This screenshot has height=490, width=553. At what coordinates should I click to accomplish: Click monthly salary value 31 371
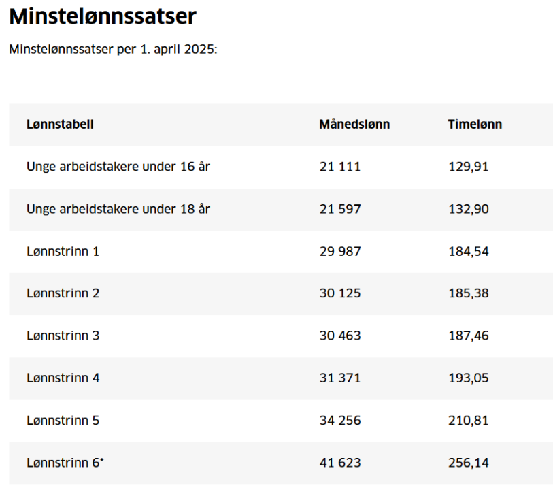coord(340,378)
